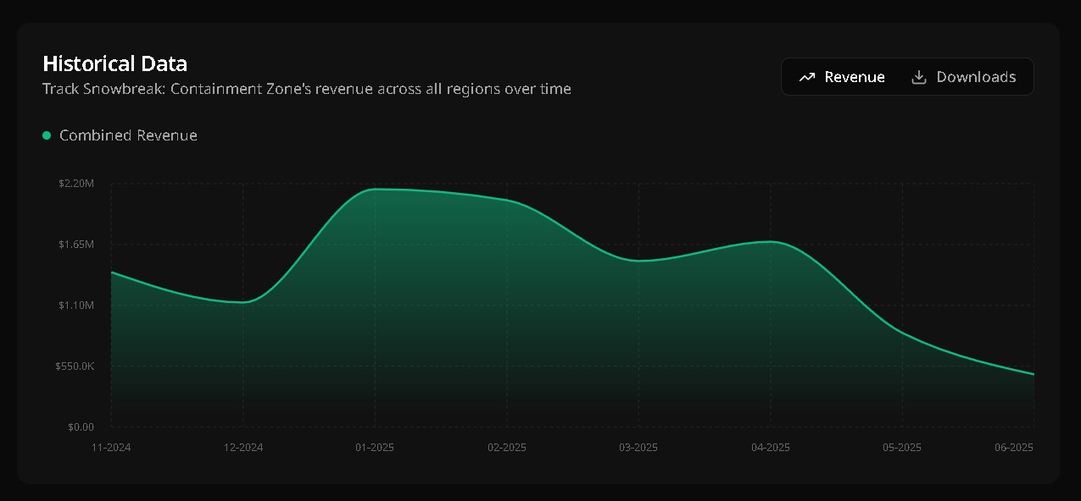Click the Snowbreak revenue subtitle text

pyautogui.click(x=307, y=88)
